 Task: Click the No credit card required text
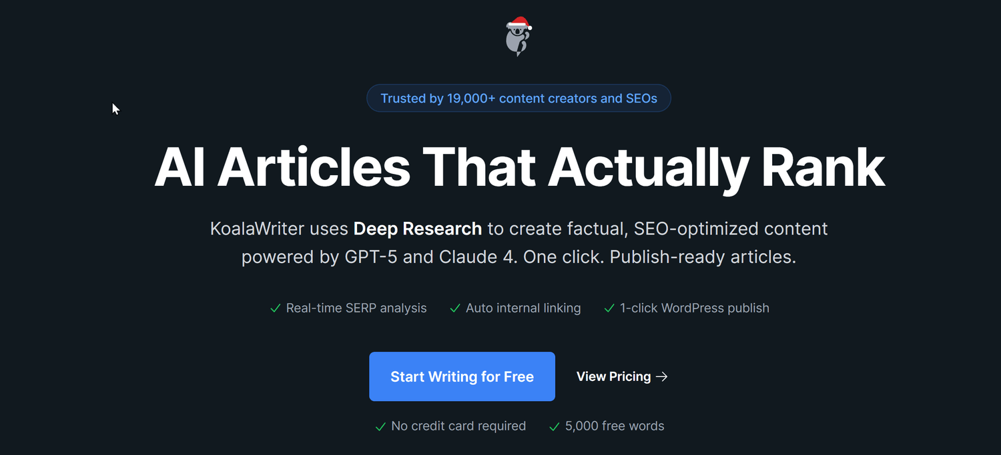point(458,426)
